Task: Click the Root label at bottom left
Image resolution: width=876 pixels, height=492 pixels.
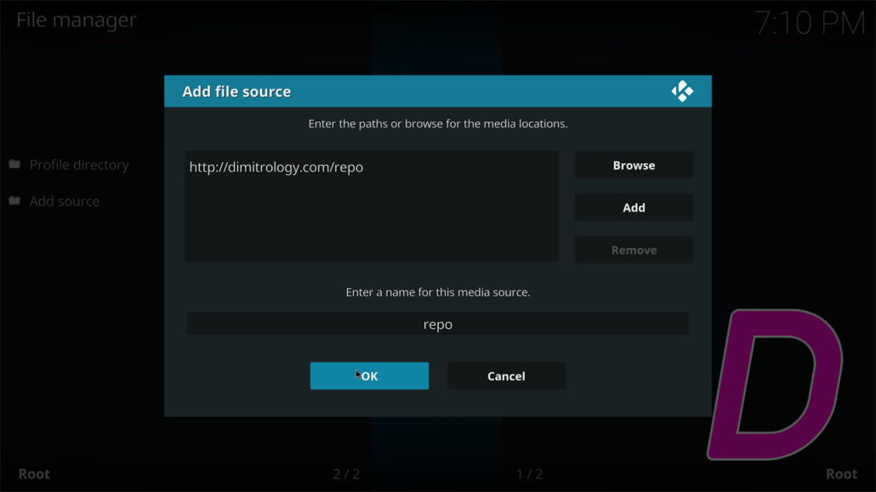Action: click(x=34, y=474)
